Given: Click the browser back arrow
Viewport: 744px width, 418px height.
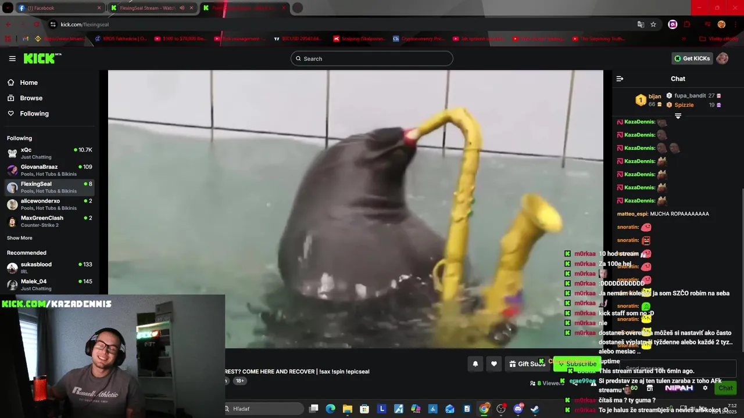Looking at the screenshot, I should click(x=8, y=24).
